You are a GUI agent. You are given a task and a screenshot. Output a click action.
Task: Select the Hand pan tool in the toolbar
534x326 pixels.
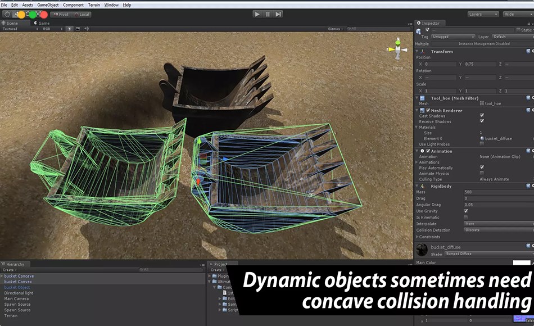[x=7, y=14]
